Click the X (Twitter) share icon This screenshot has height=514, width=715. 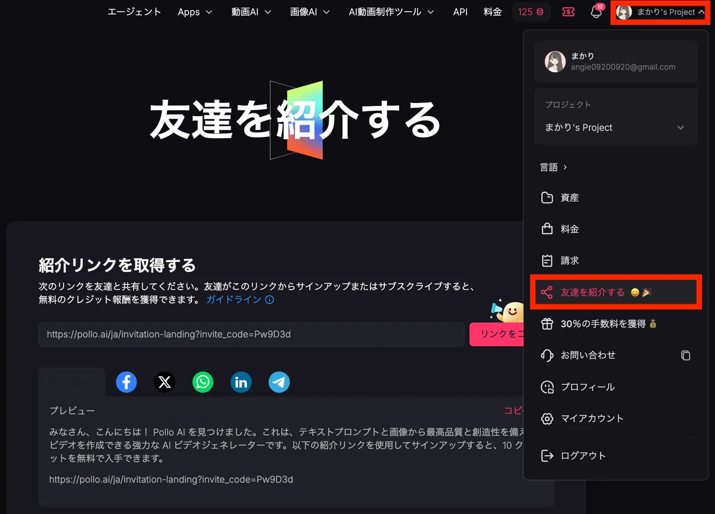point(164,382)
